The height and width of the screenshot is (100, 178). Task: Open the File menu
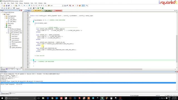(2, 3)
